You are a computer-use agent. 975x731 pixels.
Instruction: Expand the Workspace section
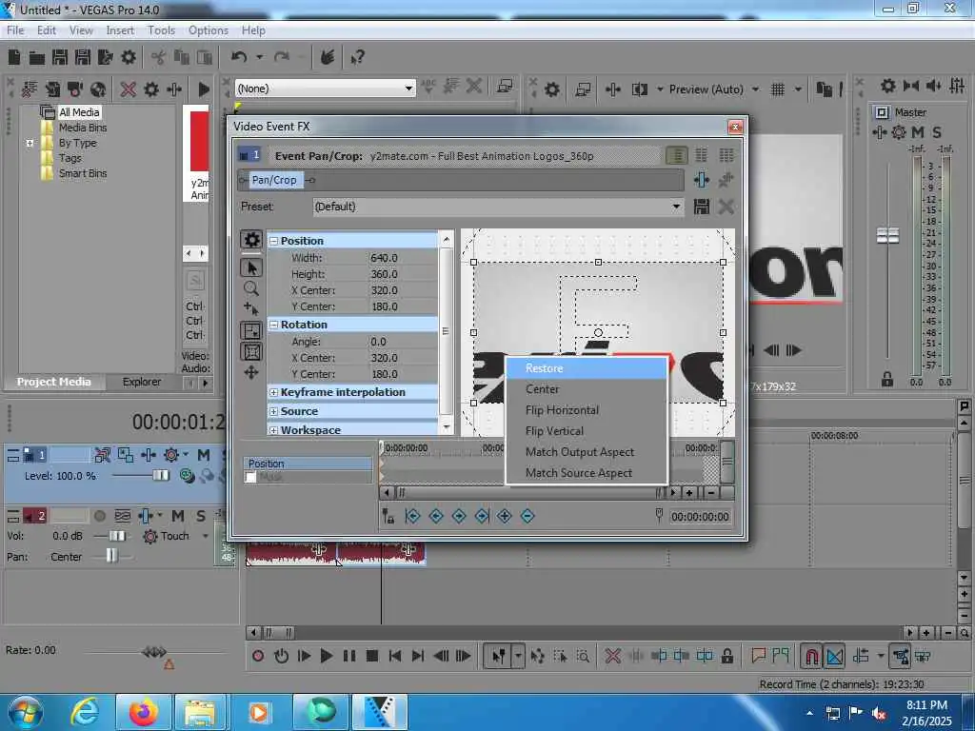273,430
